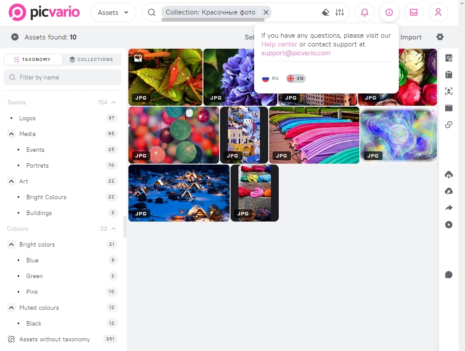Click the version badge icon on leaves thumbnail

point(138,57)
